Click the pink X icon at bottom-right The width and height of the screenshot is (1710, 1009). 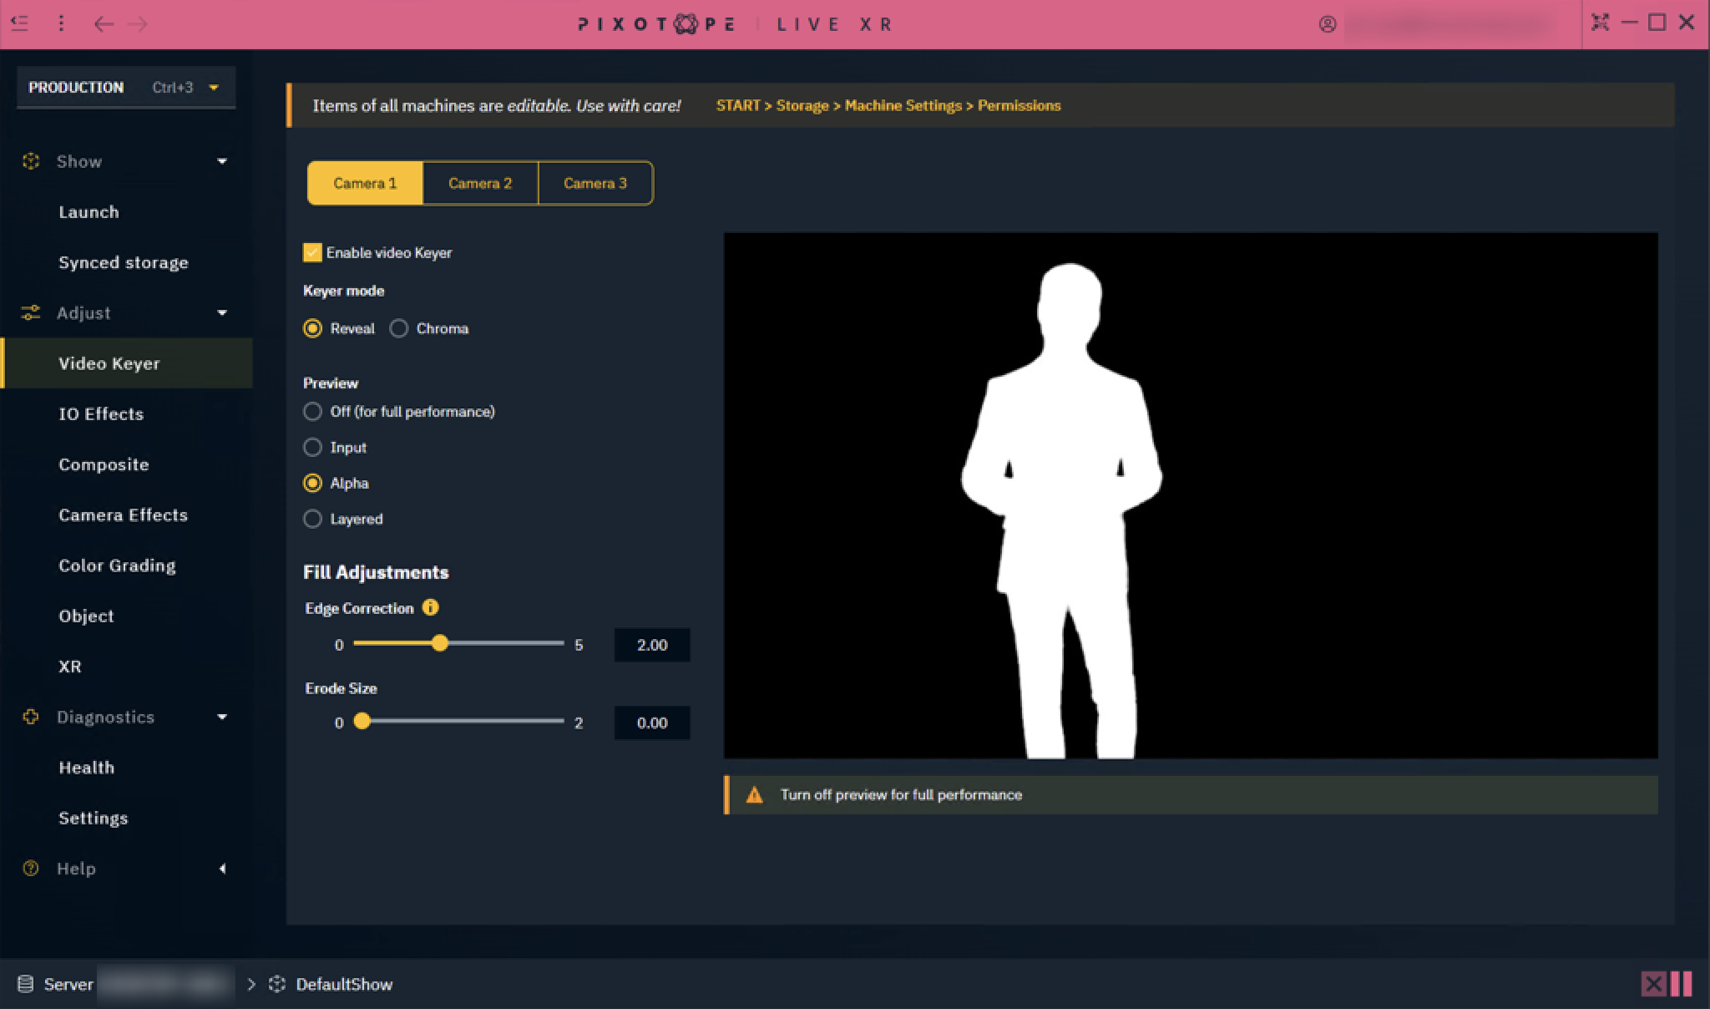[x=1652, y=984]
